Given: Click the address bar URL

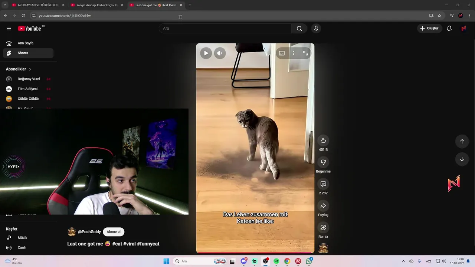Looking at the screenshot, I should click(65, 16).
